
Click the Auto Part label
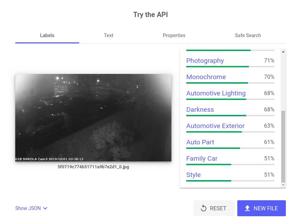pyautogui.click(x=200, y=142)
